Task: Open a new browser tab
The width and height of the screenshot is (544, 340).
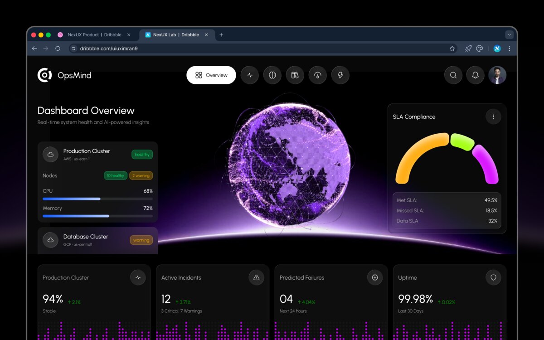Action: (x=221, y=35)
